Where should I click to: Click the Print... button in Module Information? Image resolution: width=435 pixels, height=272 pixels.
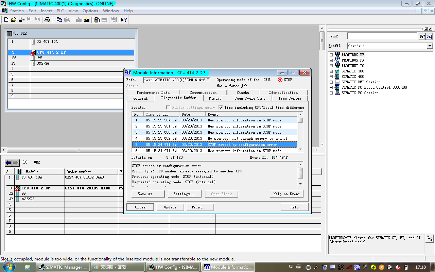tap(200, 207)
